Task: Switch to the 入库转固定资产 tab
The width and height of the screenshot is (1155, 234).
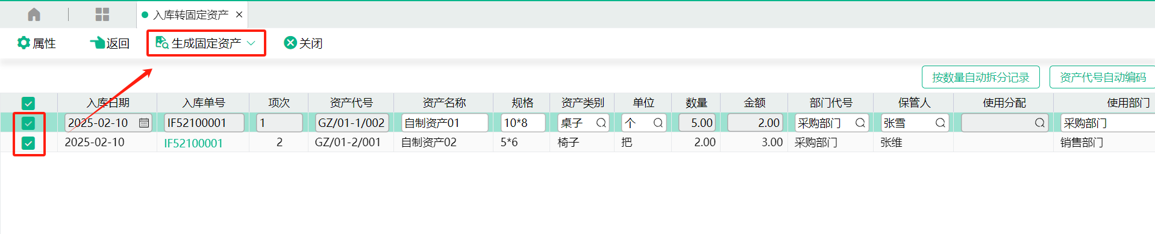Action: 191,15
